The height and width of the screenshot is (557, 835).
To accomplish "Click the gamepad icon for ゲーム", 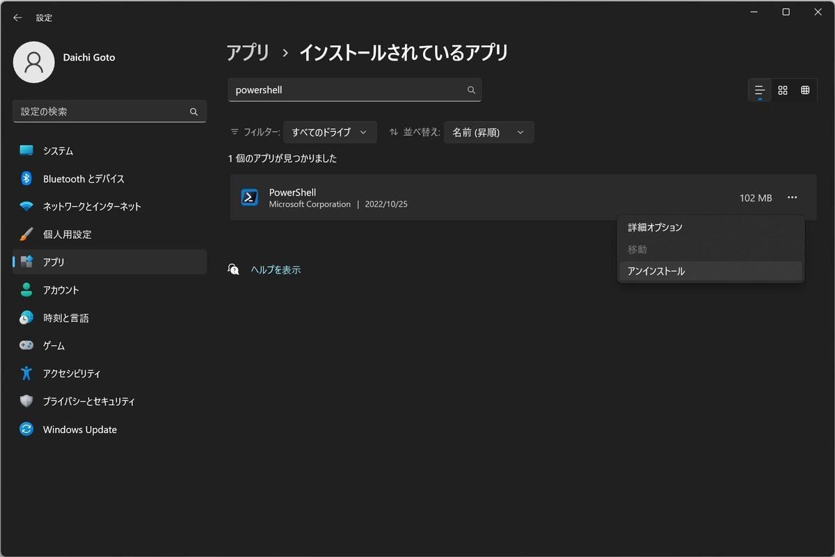I will tap(26, 345).
